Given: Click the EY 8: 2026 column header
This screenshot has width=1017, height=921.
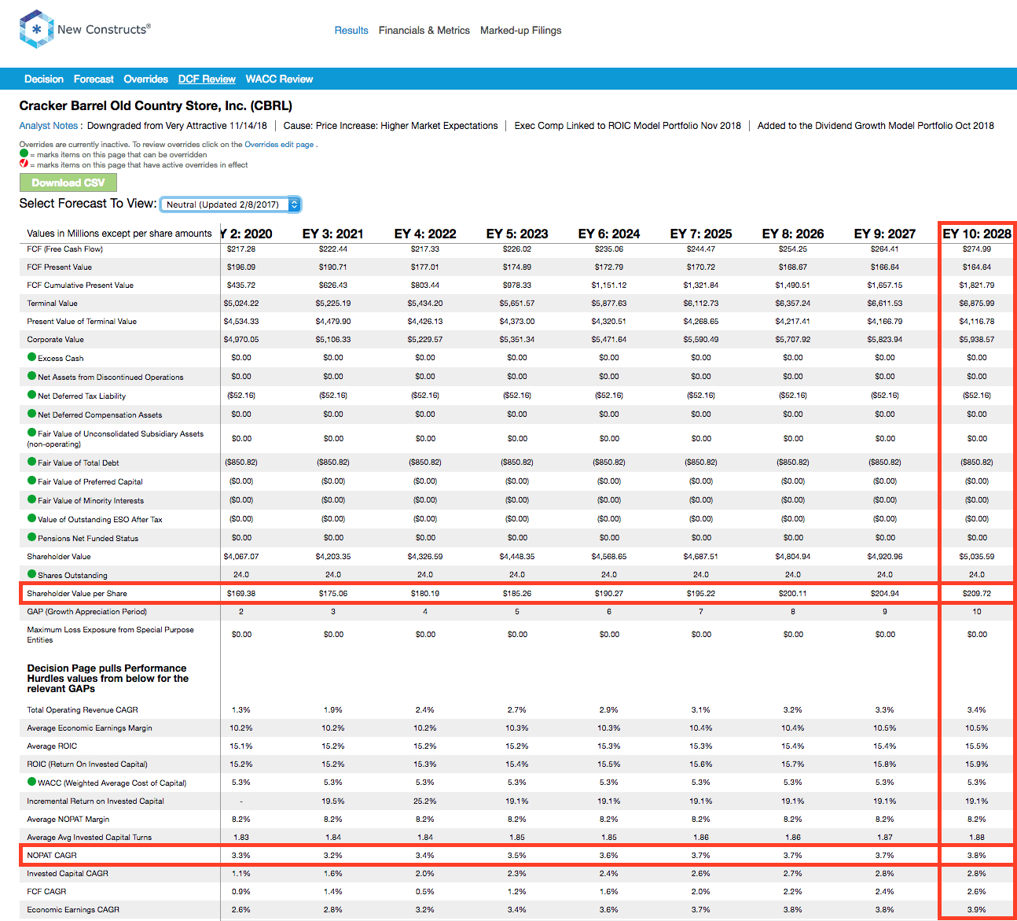Looking at the screenshot, I should (x=793, y=234).
